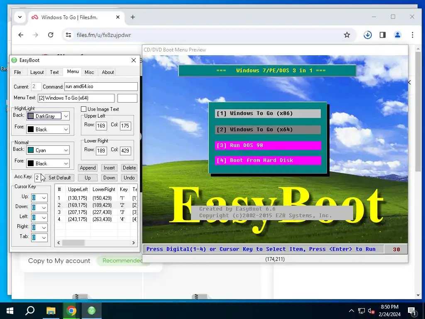
Task: Click the Chrome address bar URL
Action: 103,35
